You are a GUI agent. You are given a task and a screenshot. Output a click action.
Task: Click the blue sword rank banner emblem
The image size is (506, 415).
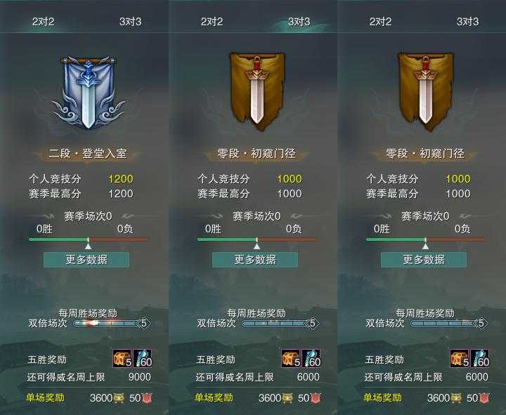tap(88, 93)
